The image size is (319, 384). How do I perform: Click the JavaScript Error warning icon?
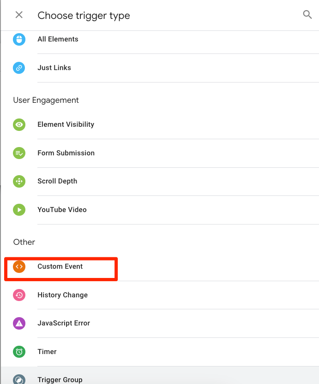[19, 323]
